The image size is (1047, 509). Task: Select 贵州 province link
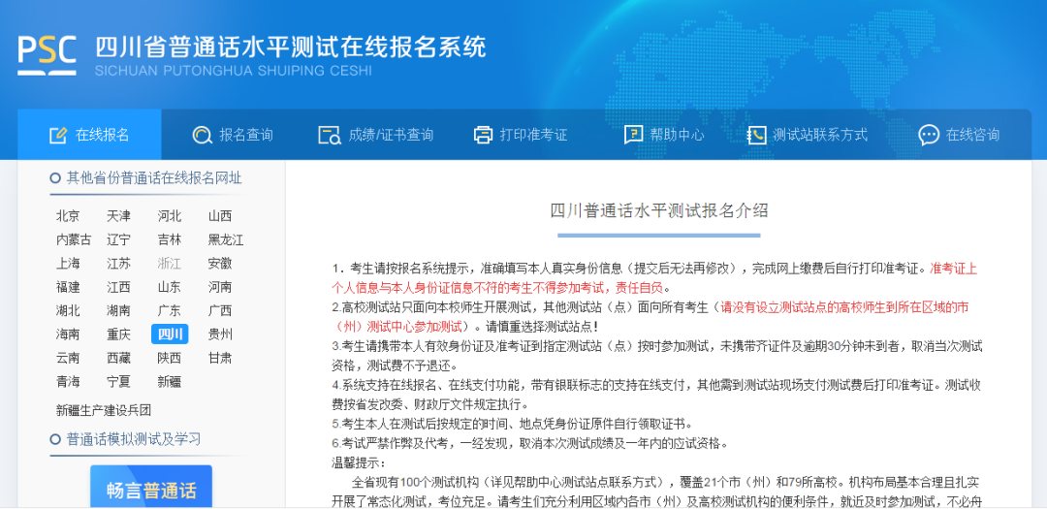[220, 334]
